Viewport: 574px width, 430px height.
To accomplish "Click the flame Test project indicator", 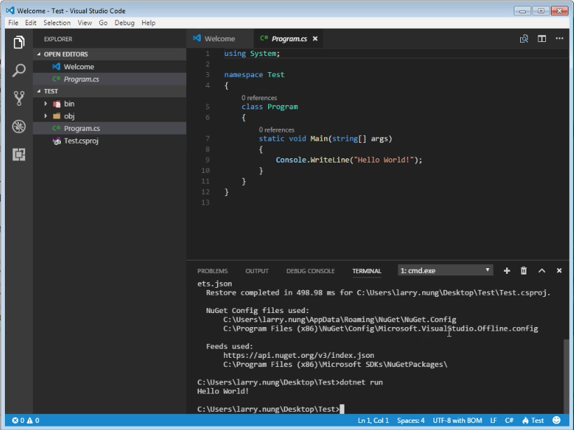I will pyautogui.click(x=533, y=420).
